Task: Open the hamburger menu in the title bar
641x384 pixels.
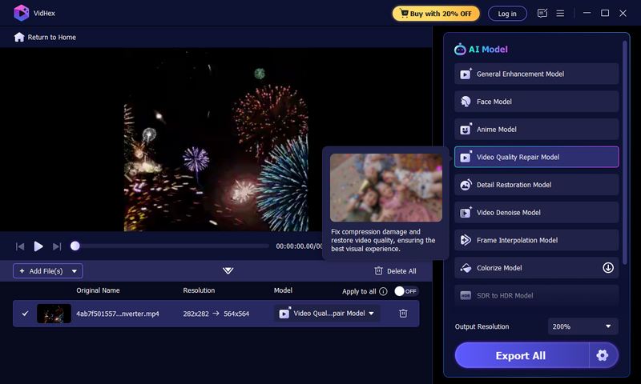Action: [561, 14]
